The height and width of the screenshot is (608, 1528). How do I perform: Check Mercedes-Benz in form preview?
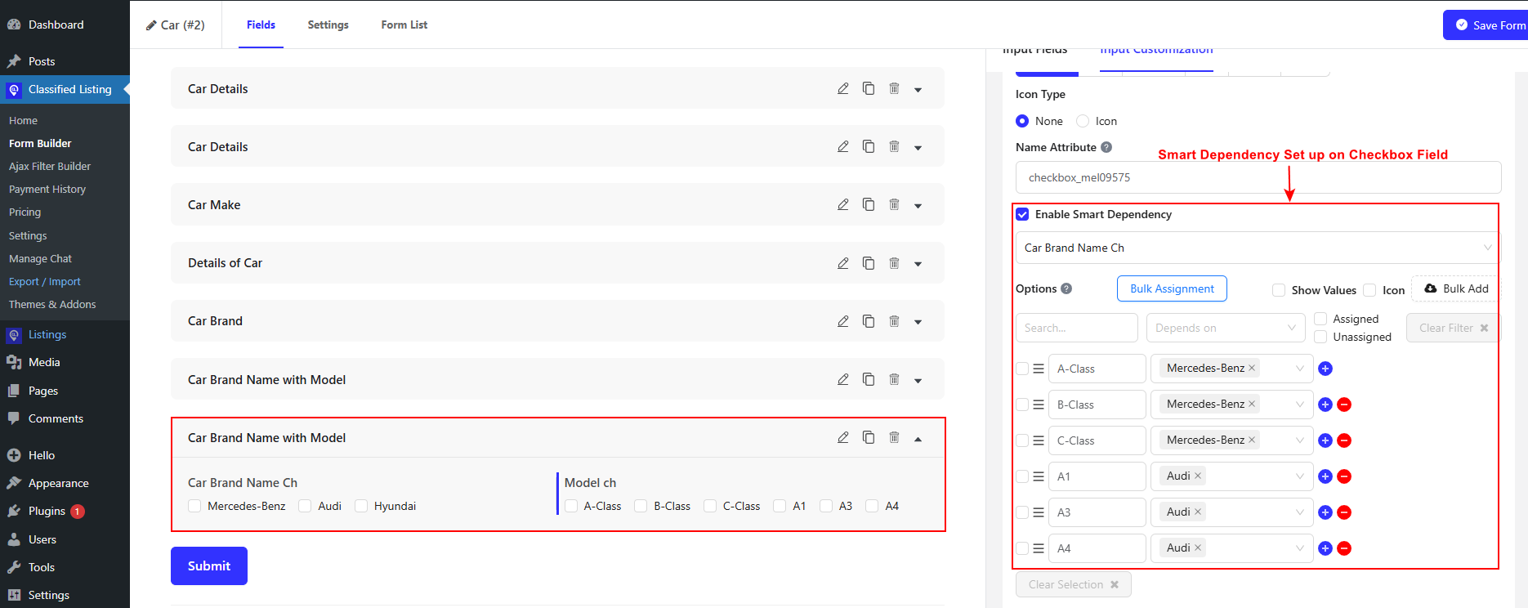click(x=194, y=506)
